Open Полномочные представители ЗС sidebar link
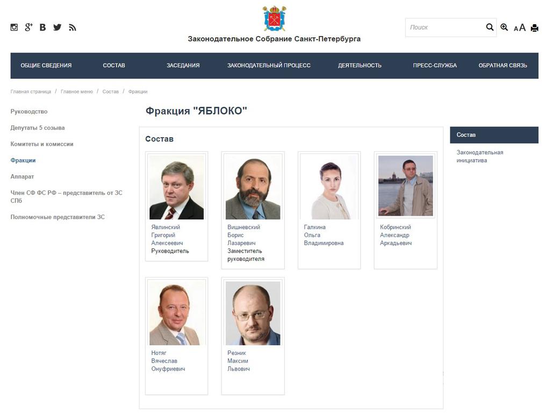Screen dimensions: 546x413 click(58, 217)
